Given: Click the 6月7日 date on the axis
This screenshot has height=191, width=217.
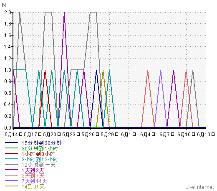Looking at the screenshot, I should point(167,135).
